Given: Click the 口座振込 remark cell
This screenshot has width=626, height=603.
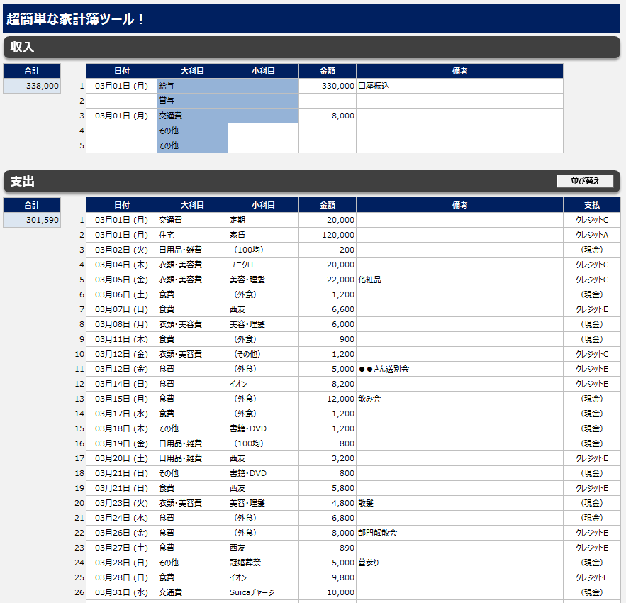Looking at the screenshot, I should coord(459,86).
